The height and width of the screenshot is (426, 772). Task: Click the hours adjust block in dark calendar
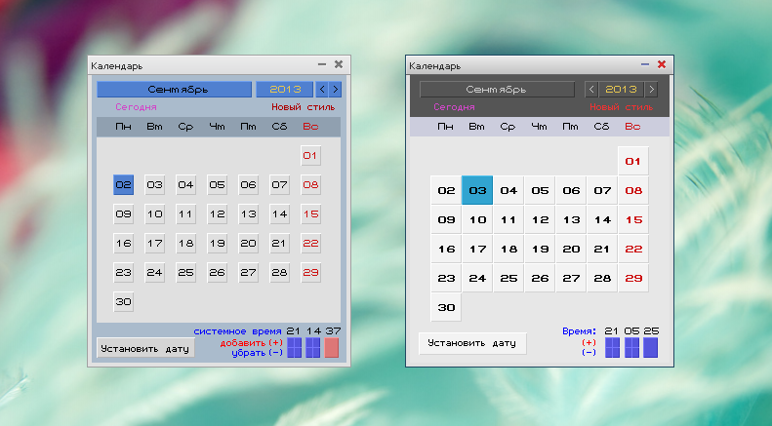tap(612, 348)
